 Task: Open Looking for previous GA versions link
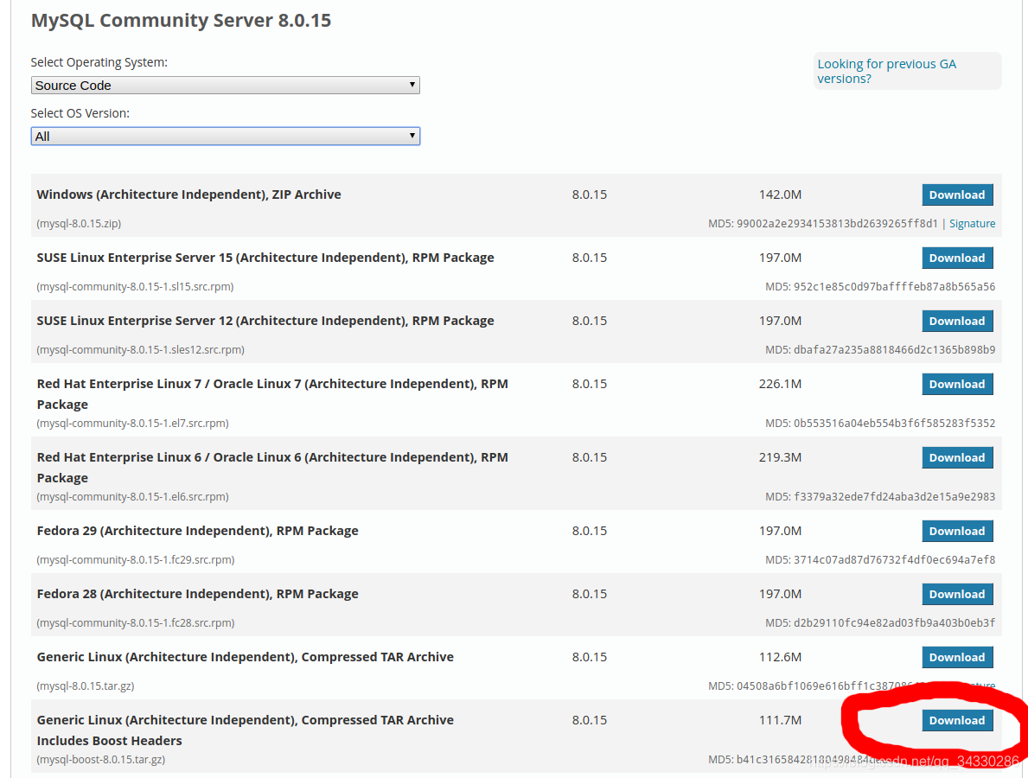point(886,71)
